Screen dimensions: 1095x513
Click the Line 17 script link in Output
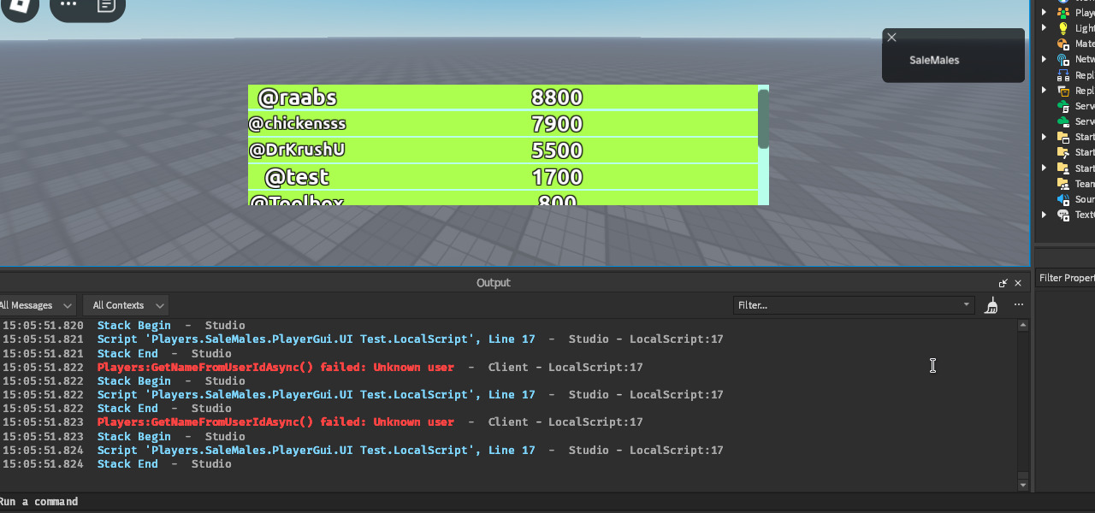coord(512,339)
